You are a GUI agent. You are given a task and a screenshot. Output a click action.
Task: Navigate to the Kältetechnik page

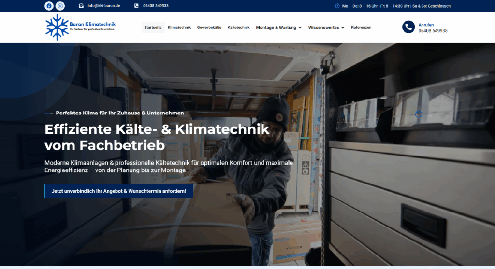click(238, 28)
